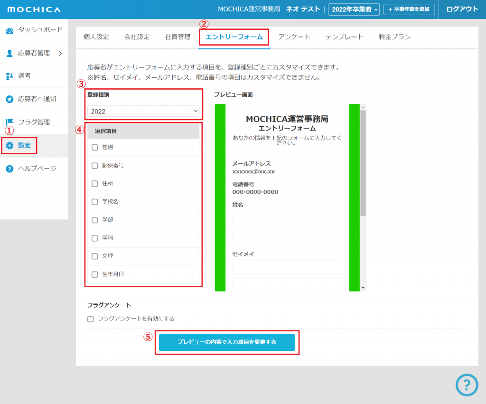
Task: Click the help page question mark icon
Action: click(x=9, y=169)
